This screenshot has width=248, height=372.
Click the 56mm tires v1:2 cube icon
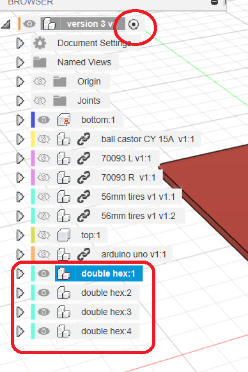pos(64,216)
